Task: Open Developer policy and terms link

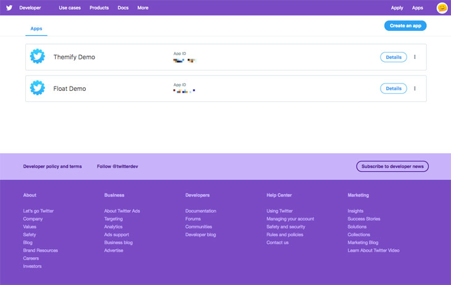Action: [53, 166]
